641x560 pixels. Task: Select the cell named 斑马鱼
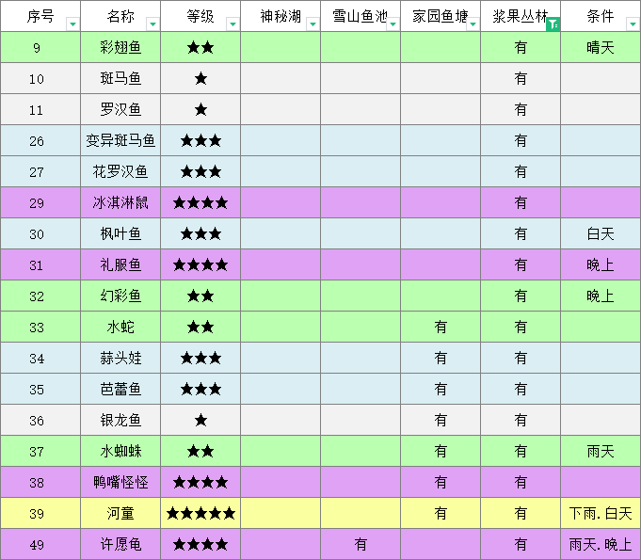click(120, 78)
